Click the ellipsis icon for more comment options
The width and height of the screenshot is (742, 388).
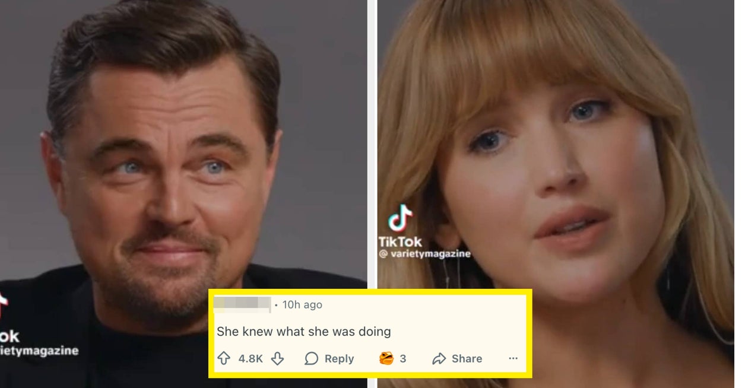pos(513,359)
